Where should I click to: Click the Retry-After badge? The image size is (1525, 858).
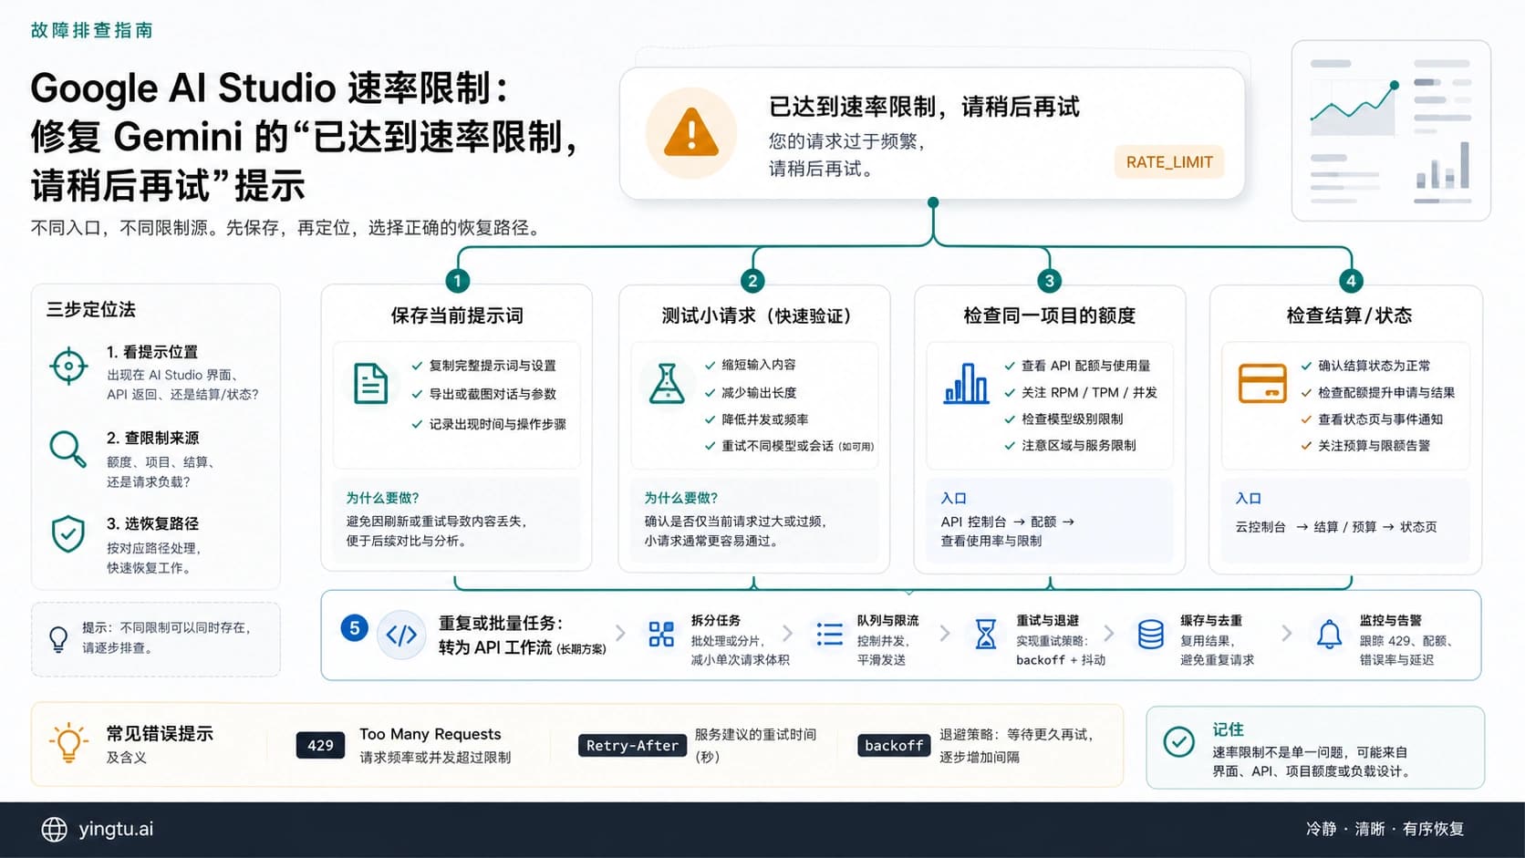tap(632, 745)
